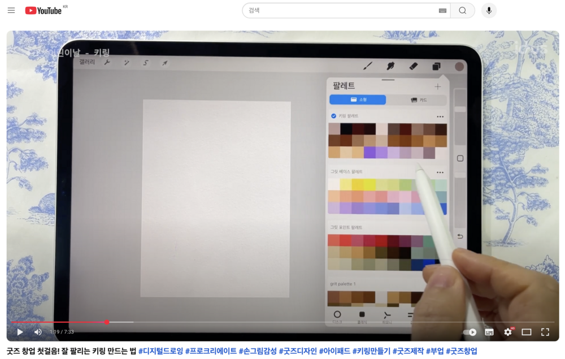Click in the 검색 search field
Viewport: 565px width, 359px height.
click(x=339, y=10)
